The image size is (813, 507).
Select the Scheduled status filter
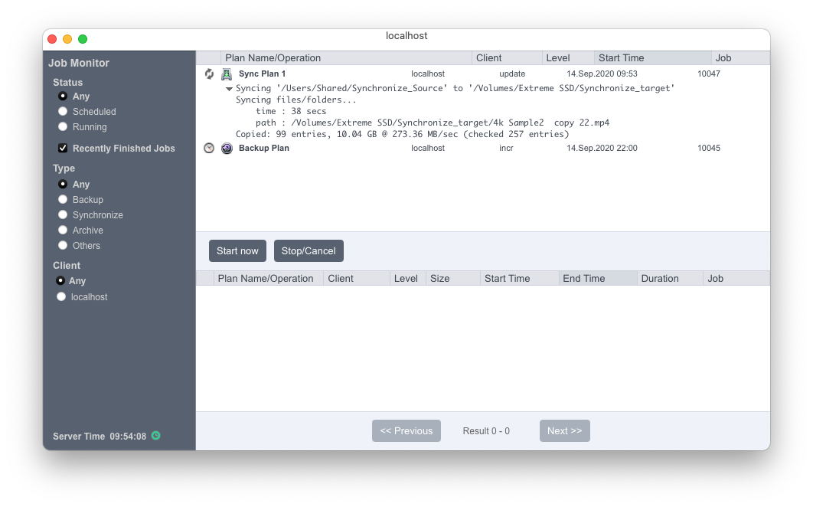tap(63, 111)
